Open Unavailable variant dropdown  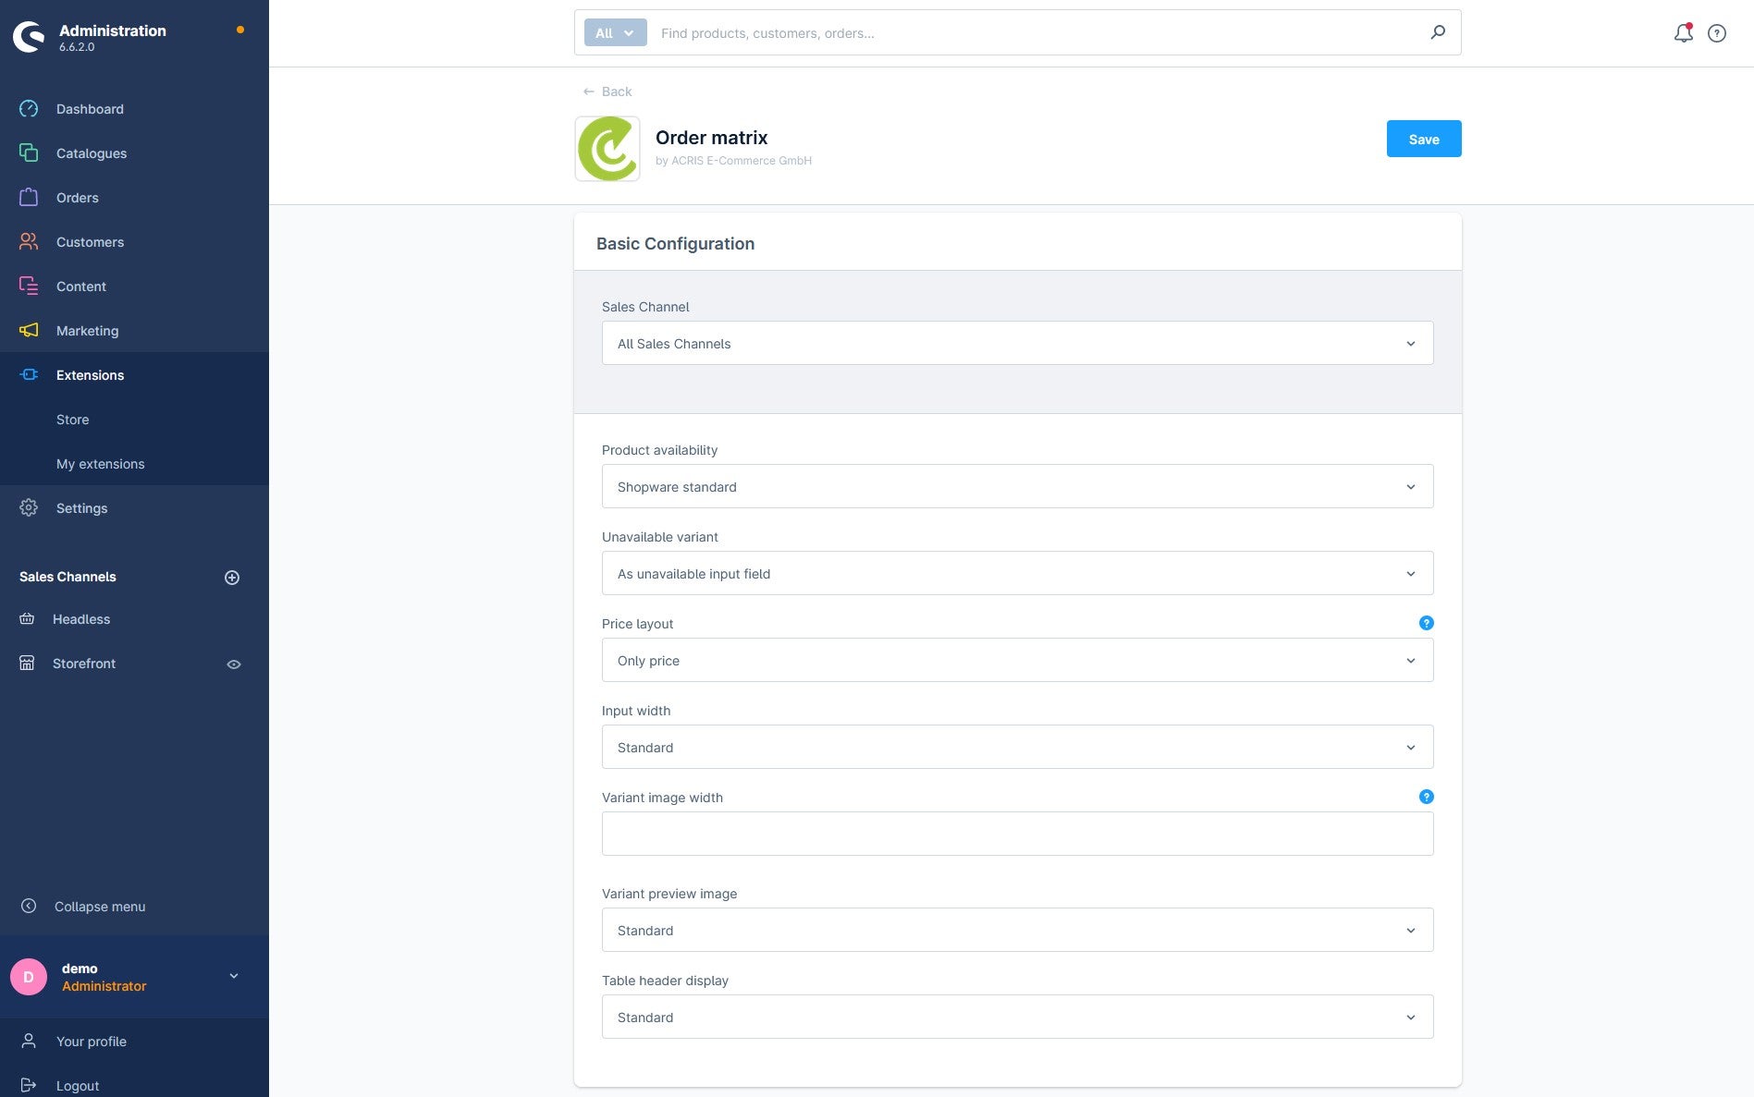1017,573
